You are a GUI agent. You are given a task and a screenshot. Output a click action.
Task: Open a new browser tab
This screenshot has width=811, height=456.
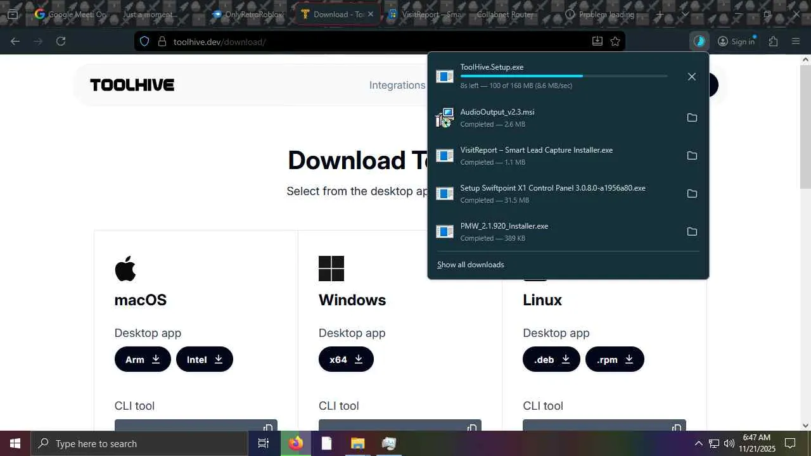[660, 14]
